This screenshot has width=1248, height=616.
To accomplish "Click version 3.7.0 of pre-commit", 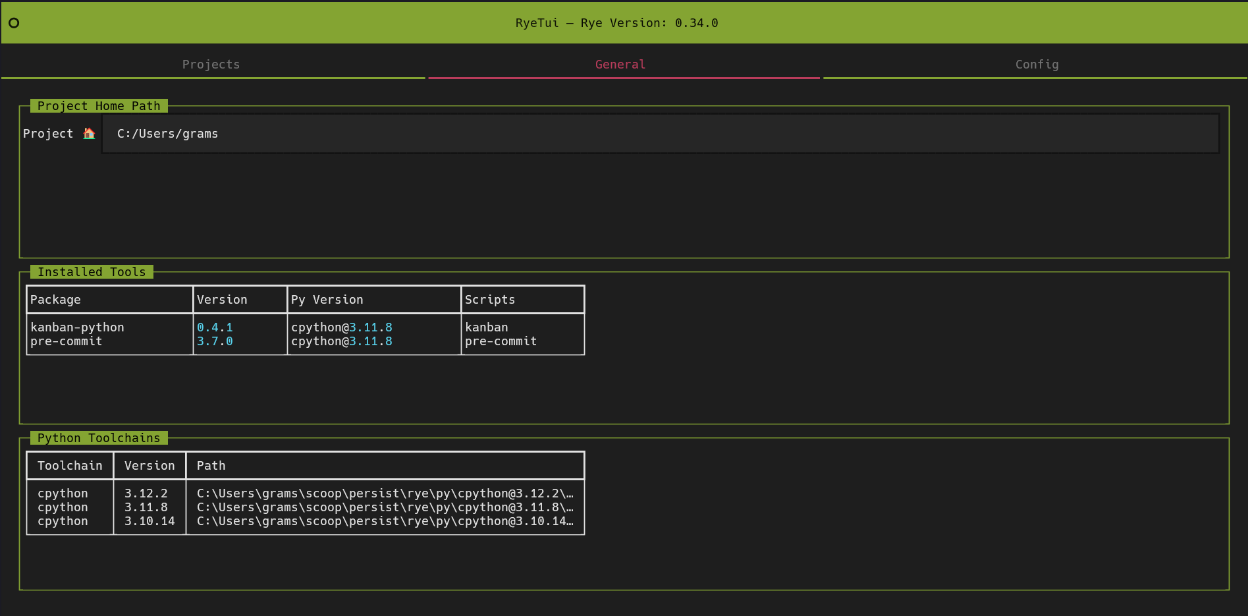I will (x=215, y=341).
